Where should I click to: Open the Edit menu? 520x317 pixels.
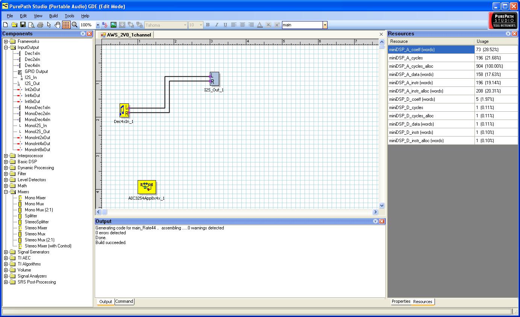tap(23, 16)
